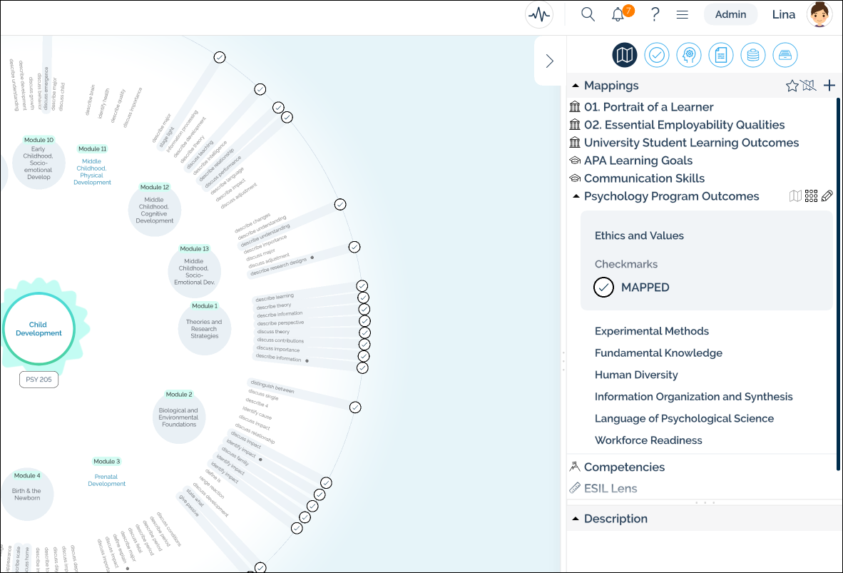The image size is (843, 573).
Task: Click graduation cap icon beside APA Learning Goals
Action: [x=575, y=161]
